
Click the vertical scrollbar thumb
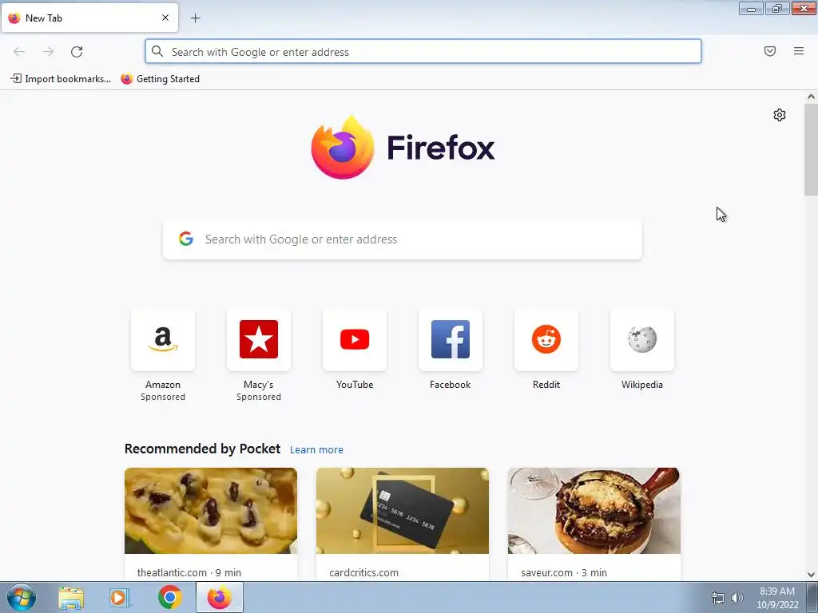click(x=811, y=149)
